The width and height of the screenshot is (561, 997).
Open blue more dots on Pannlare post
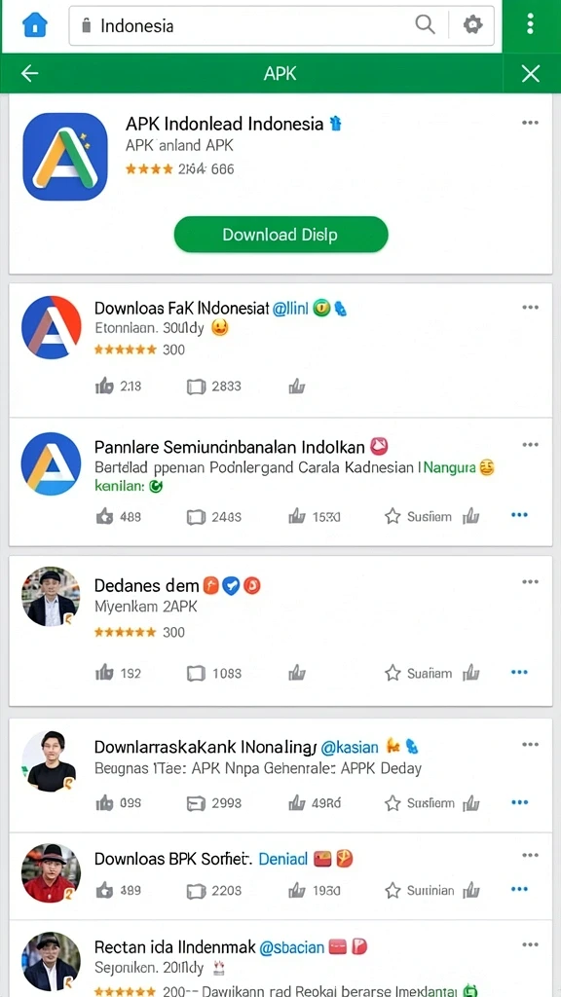point(520,514)
